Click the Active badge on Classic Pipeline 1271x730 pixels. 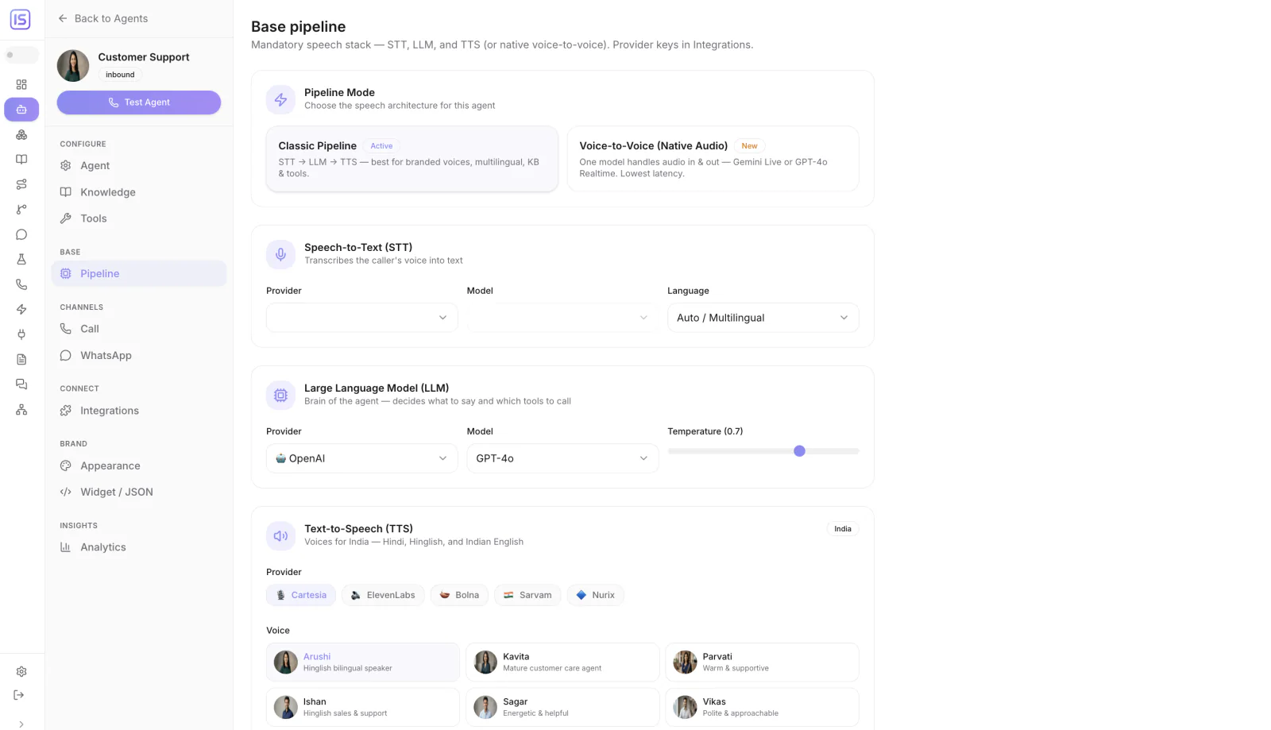tap(381, 146)
